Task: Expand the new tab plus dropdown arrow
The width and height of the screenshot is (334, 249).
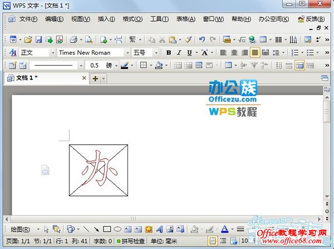Action: (104, 79)
